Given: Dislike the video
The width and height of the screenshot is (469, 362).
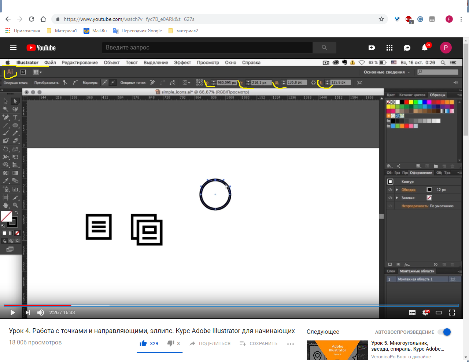Looking at the screenshot, I should pos(174,343).
